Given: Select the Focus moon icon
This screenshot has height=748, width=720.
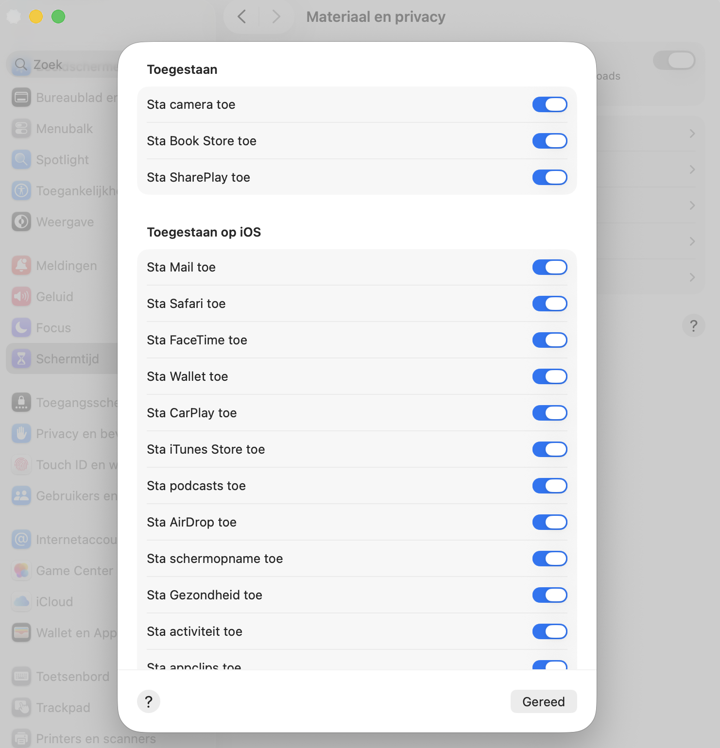Looking at the screenshot, I should 21,327.
